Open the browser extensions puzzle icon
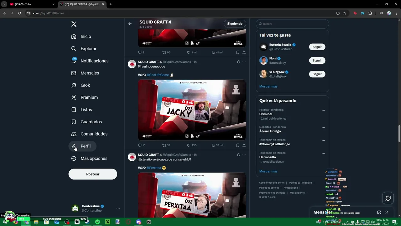The image size is (401, 226). [x=370, y=13]
